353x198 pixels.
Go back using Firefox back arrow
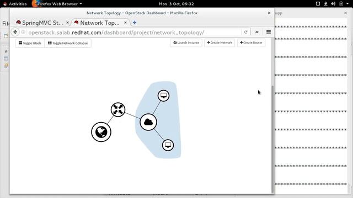tap(15, 32)
